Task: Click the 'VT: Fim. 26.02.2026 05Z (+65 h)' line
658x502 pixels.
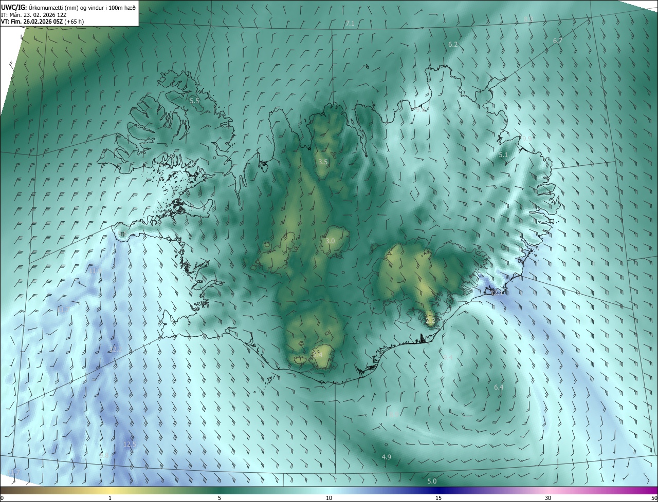Action: tap(42, 22)
